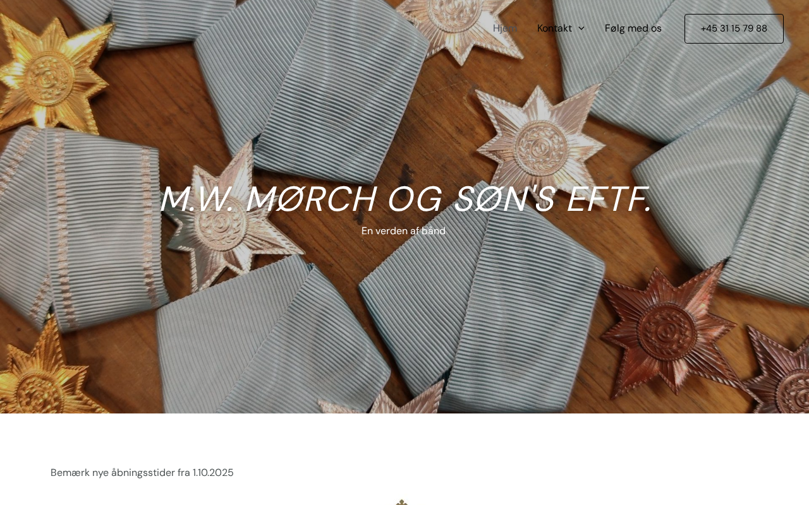Select the M.W. MØRCH OG SØN'S EFTF. heading
This screenshot has height=505, width=809.
(x=404, y=199)
